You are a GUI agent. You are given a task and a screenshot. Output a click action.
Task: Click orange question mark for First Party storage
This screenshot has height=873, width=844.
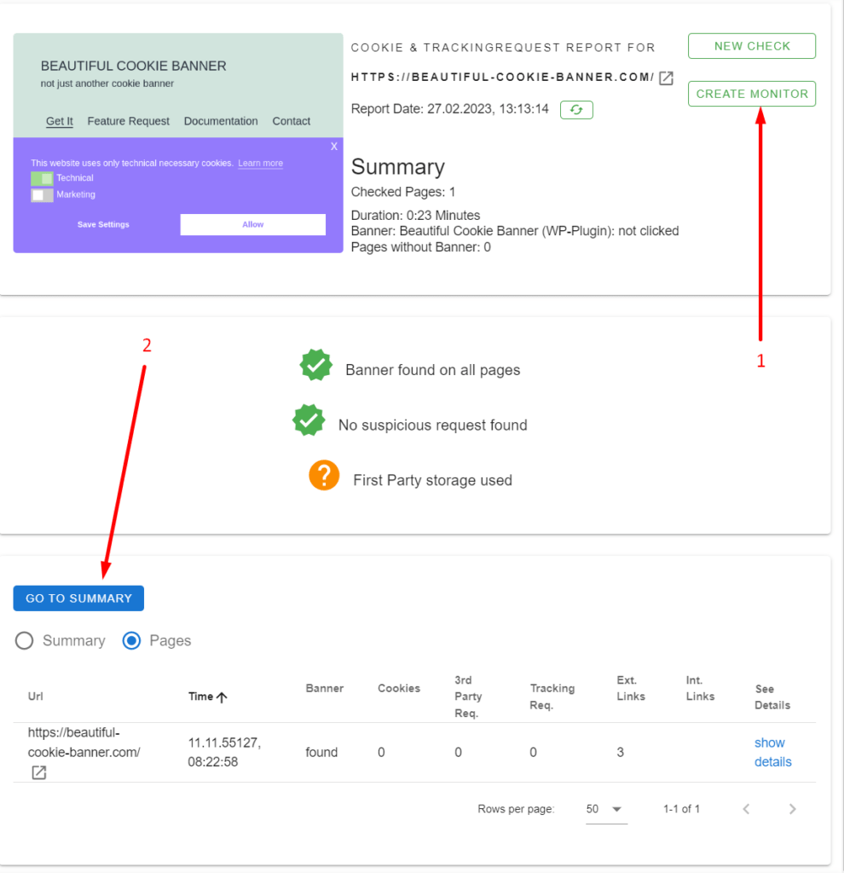[x=324, y=475]
